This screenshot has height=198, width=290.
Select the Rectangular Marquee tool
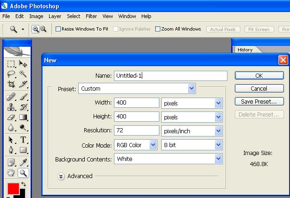11,64
